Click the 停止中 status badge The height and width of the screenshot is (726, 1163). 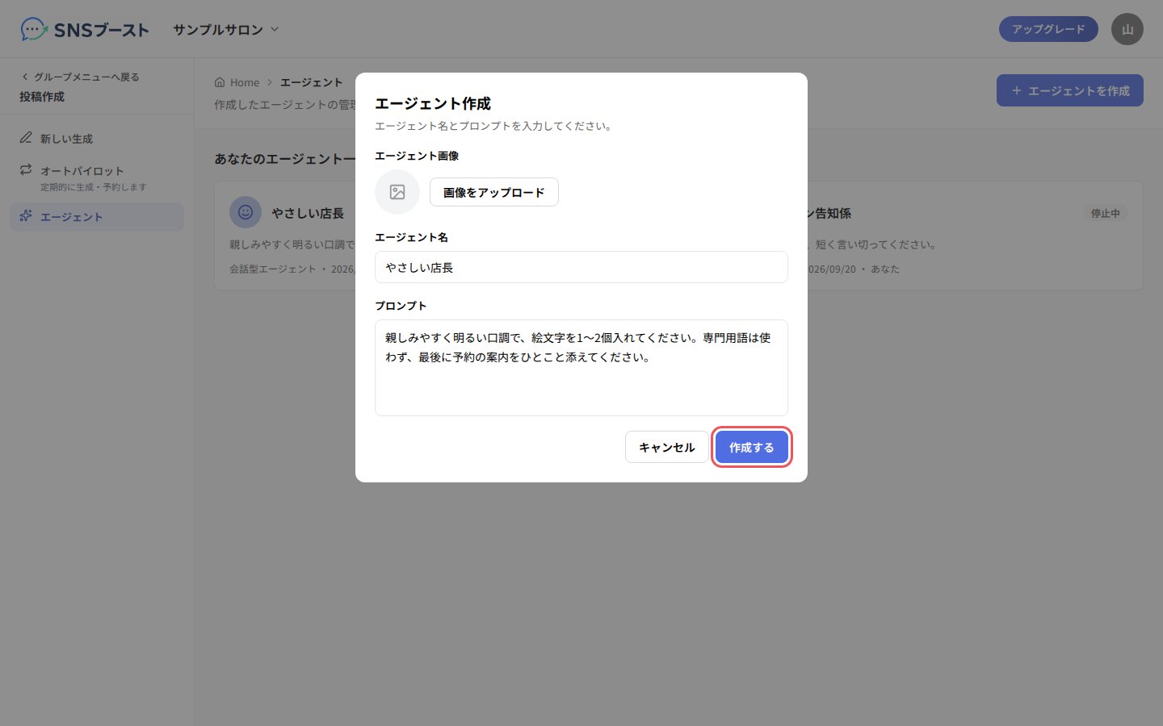[1105, 213]
